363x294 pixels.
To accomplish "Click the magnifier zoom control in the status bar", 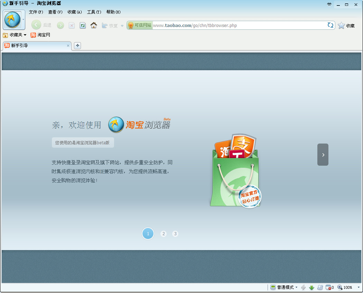I will coord(339,287).
